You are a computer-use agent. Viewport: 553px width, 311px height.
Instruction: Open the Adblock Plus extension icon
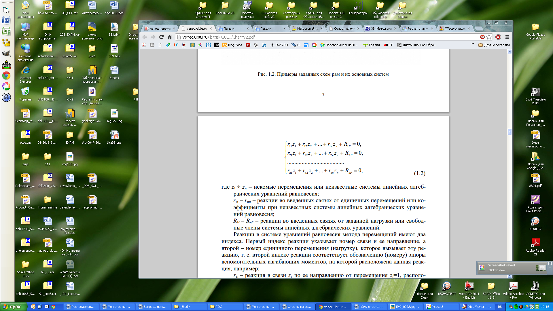[482, 37]
